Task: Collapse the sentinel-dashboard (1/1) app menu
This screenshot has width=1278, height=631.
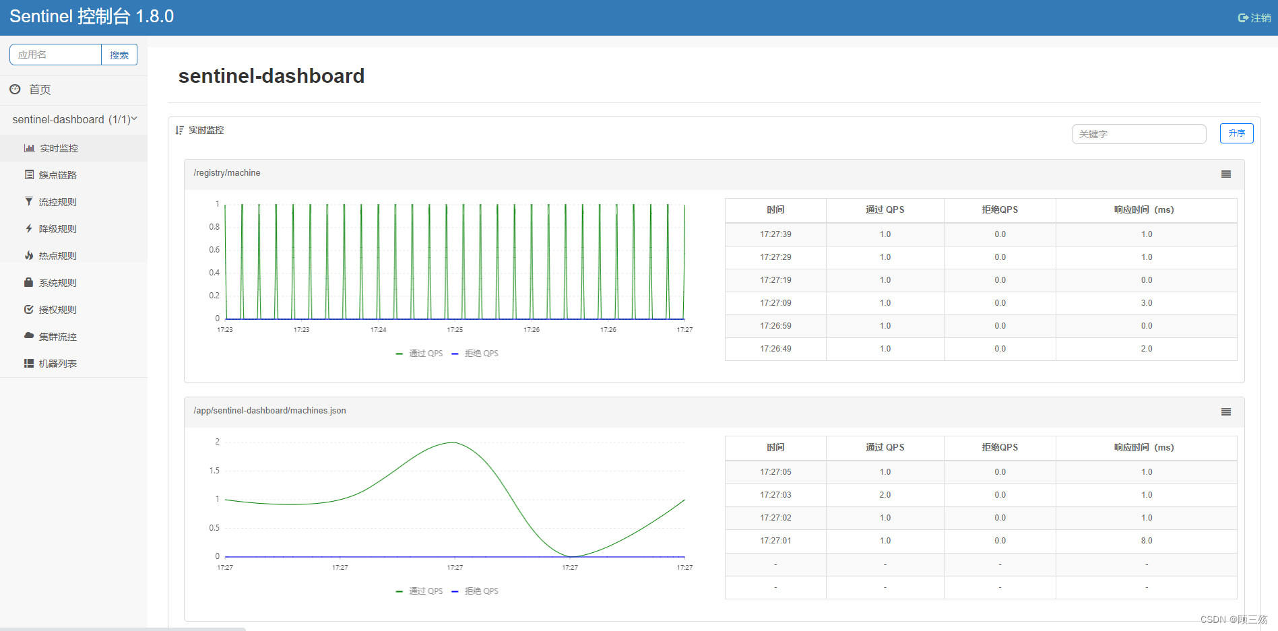Action: (x=74, y=119)
